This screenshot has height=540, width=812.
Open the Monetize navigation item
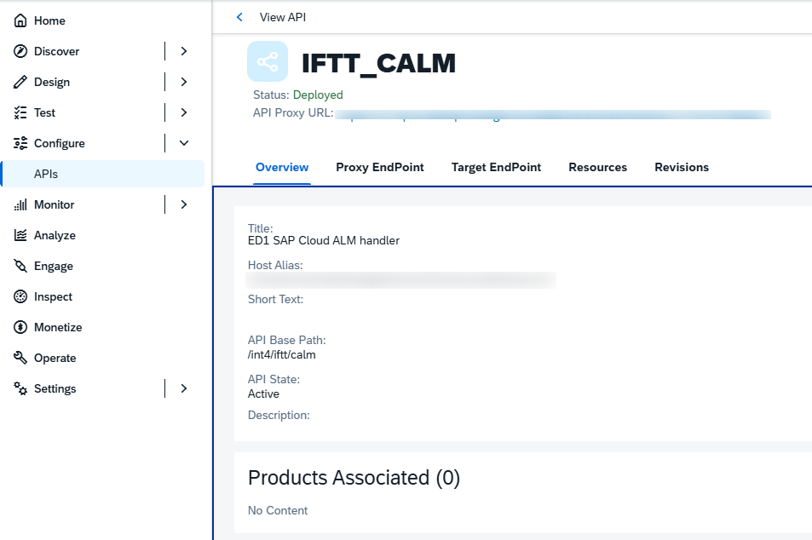coord(104,327)
